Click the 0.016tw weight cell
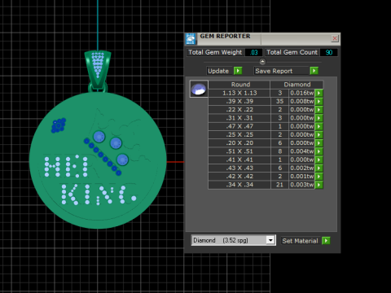391x293 pixels. coord(301,93)
